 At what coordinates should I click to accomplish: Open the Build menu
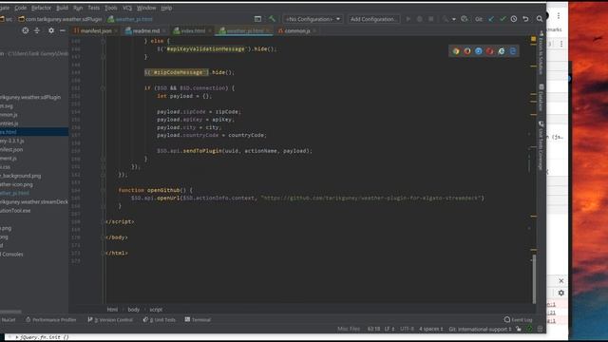pyautogui.click(x=62, y=8)
